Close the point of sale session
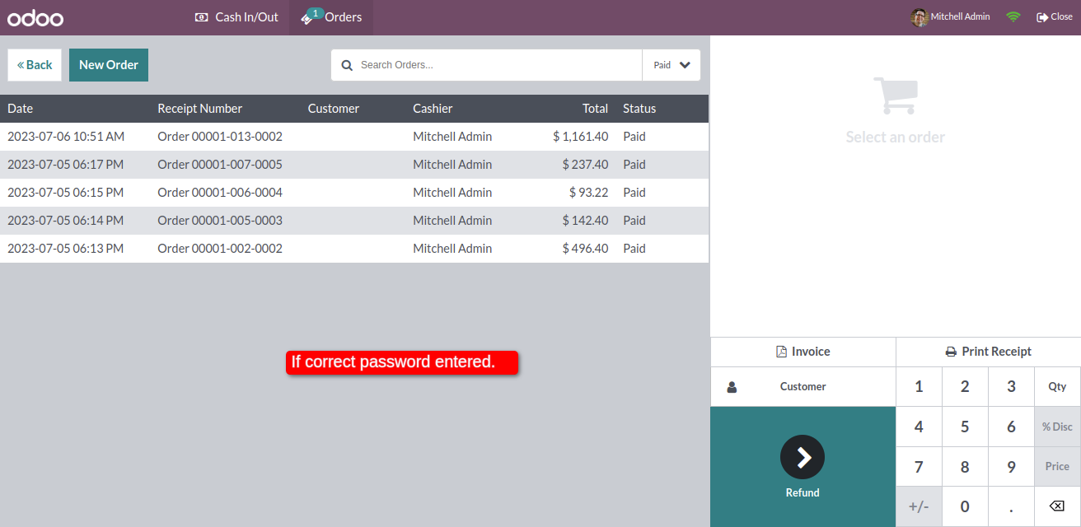This screenshot has height=527, width=1081. [1055, 17]
